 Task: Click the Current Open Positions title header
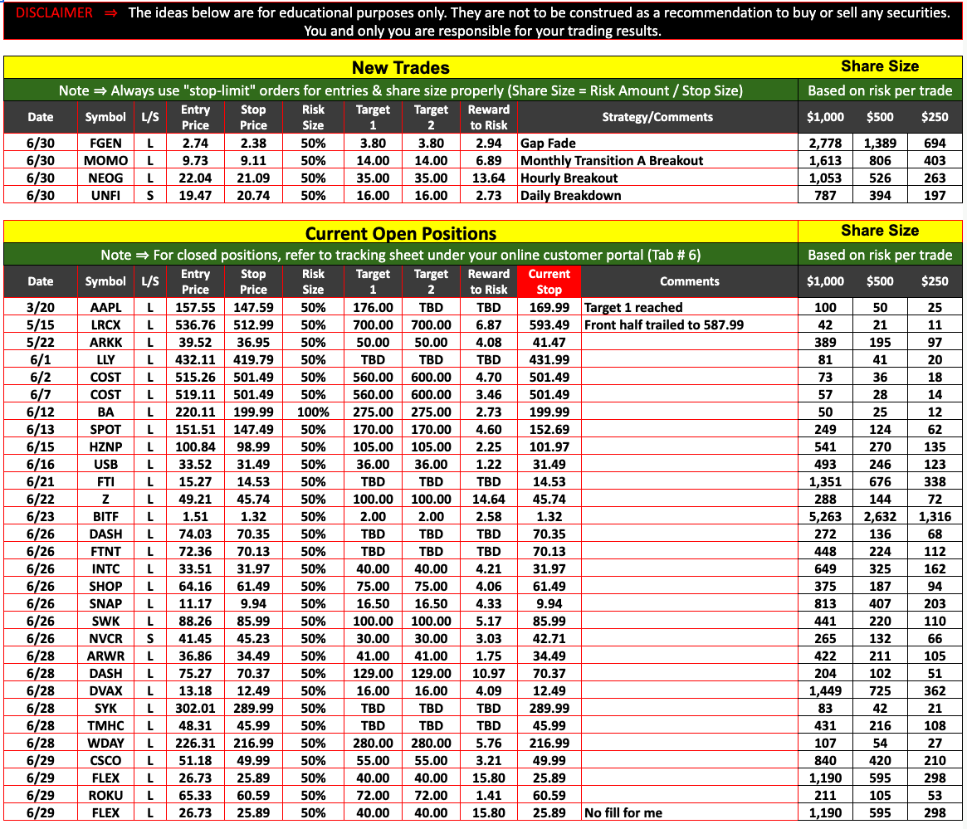(x=400, y=233)
